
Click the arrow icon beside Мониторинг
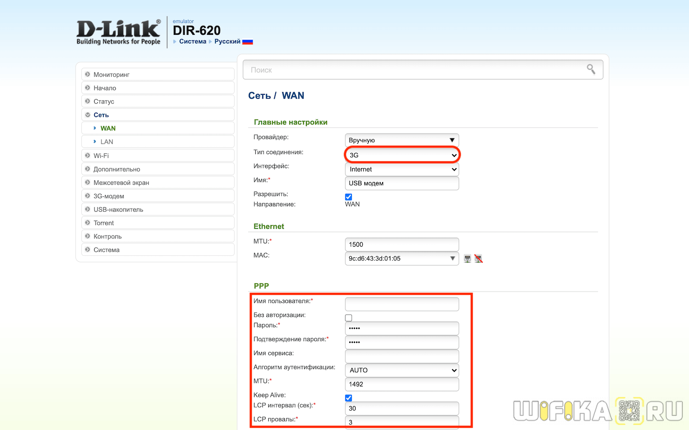[88, 74]
